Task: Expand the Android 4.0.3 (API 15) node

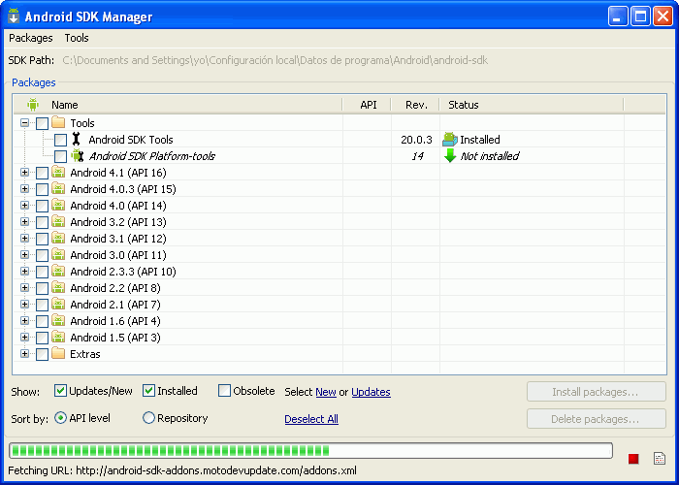Action: [24, 189]
